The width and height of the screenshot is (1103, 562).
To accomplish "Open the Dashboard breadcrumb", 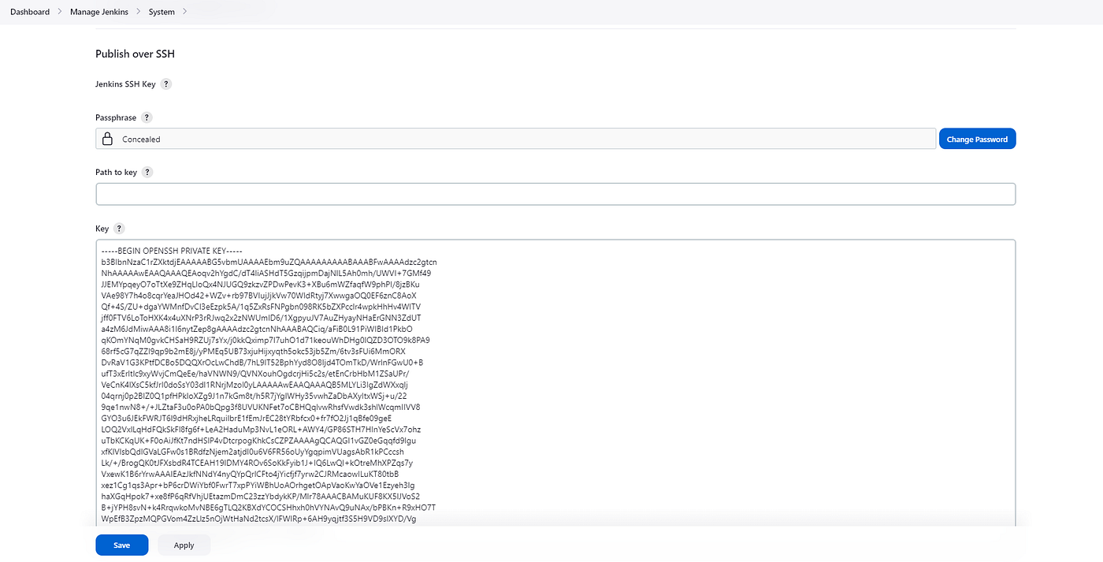I will (30, 12).
